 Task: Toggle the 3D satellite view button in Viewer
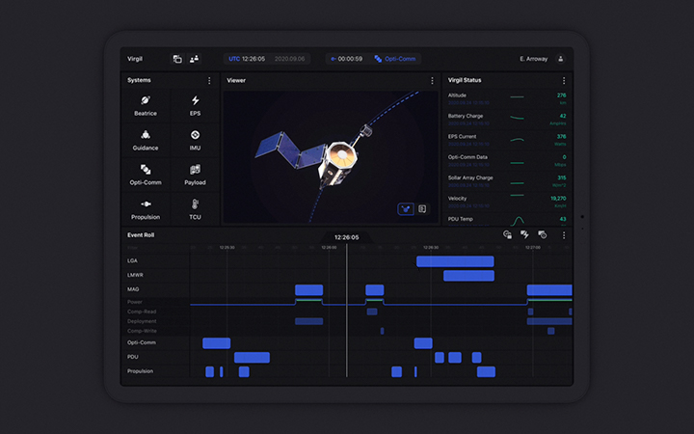pyautogui.click(x=406, y=209)
